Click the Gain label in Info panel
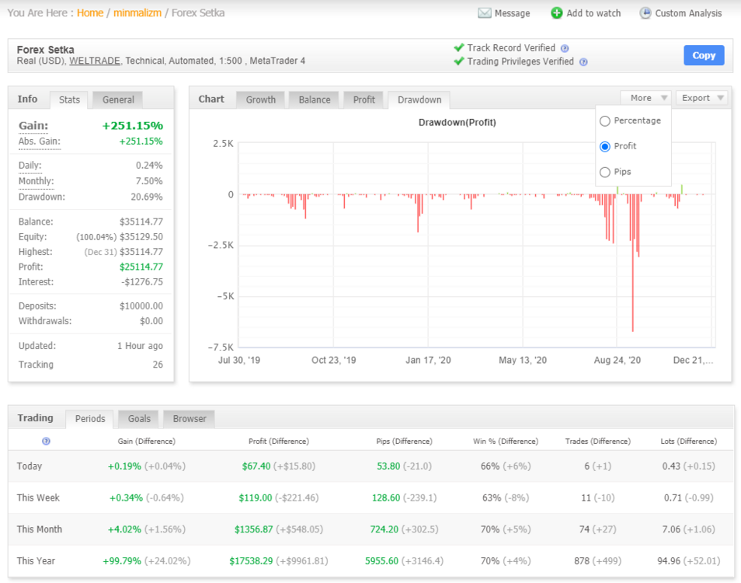Viewport: 741px width, 583px height. 33,126
